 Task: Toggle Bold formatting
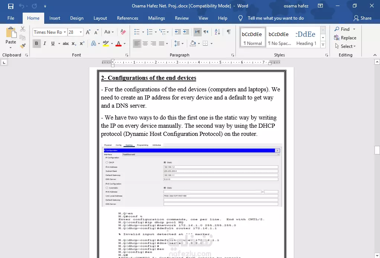(36, 43)
